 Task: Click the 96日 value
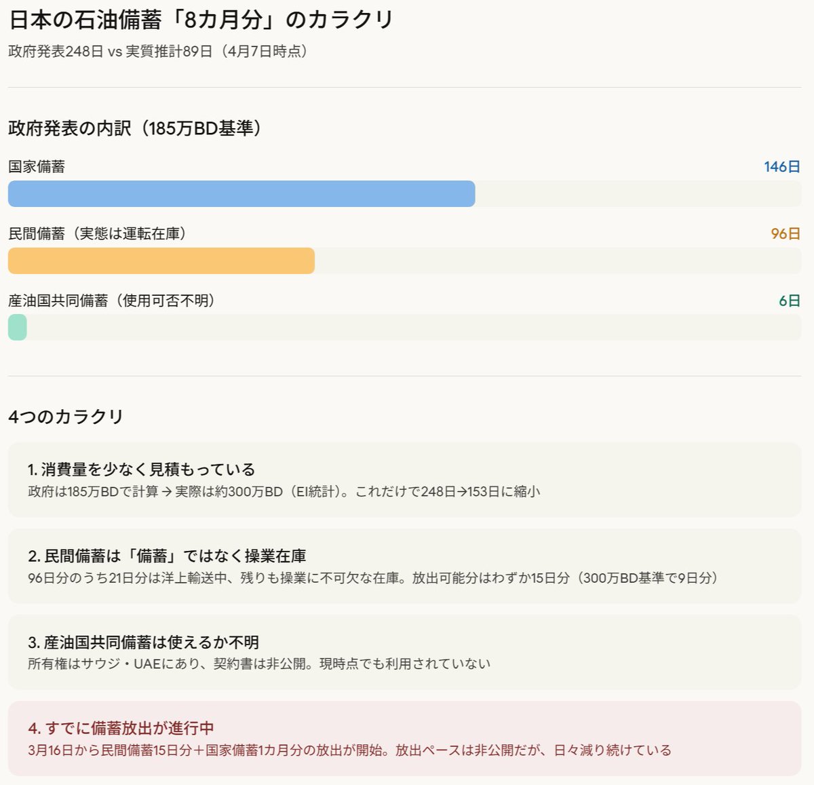click(786, 234)
